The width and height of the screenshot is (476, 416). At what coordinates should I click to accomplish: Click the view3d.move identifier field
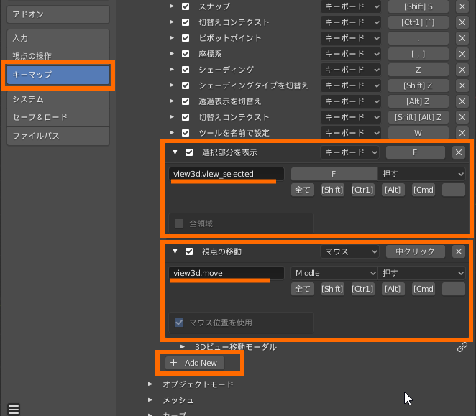click(226, 273)
